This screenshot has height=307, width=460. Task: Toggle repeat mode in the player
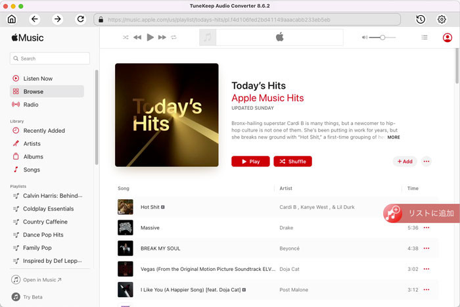point(173,37)
